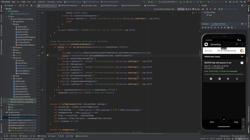
Task: Click the Undo arrow in the main toolbar
Action: coord(226,2)
